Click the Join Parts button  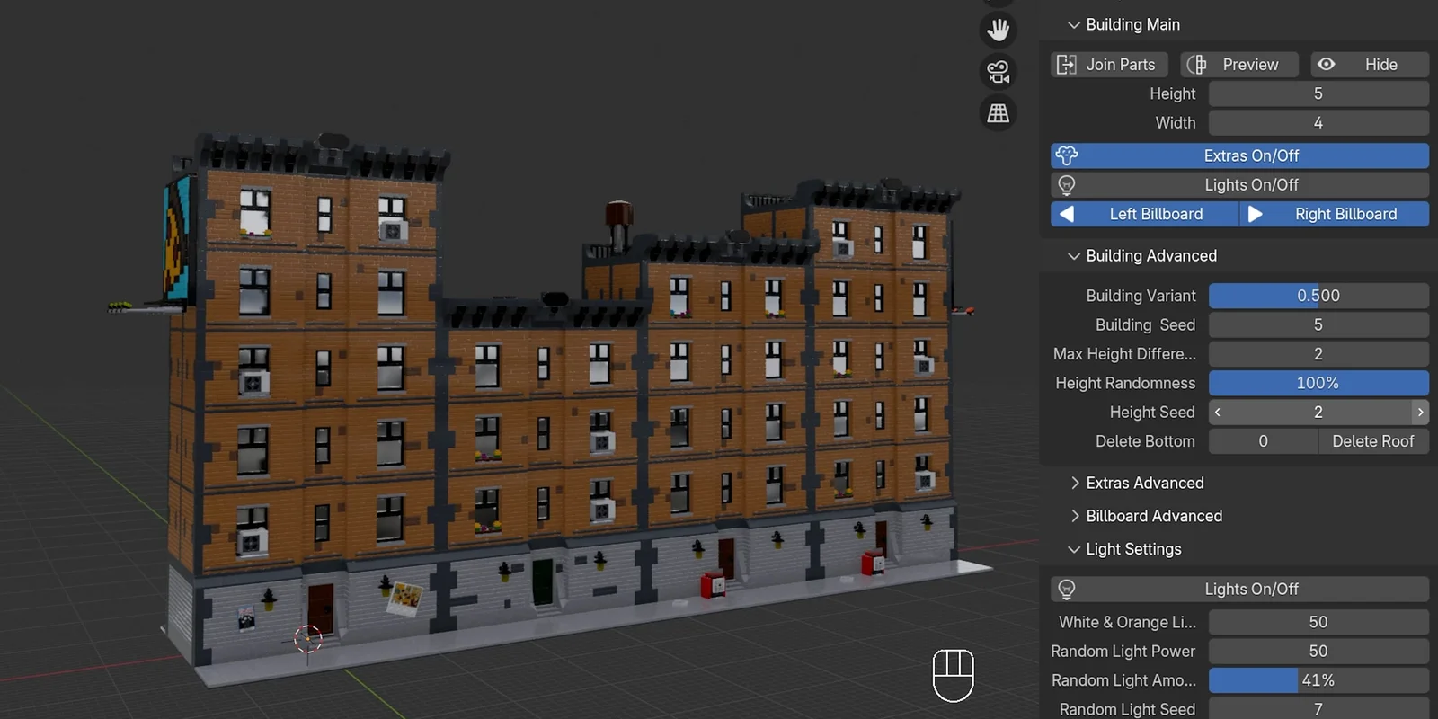[x=1109, y=65]
